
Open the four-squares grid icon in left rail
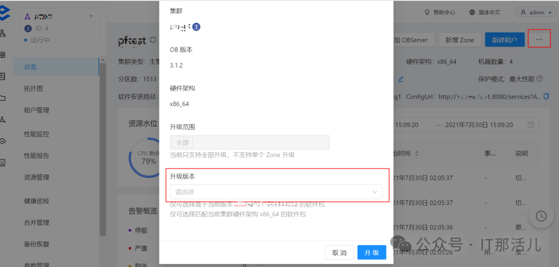(3, 55)
